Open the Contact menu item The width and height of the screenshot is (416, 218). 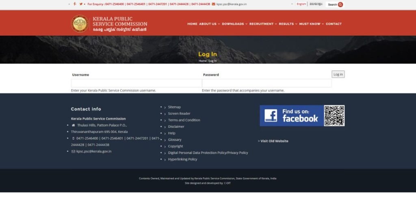coord(334,24)
